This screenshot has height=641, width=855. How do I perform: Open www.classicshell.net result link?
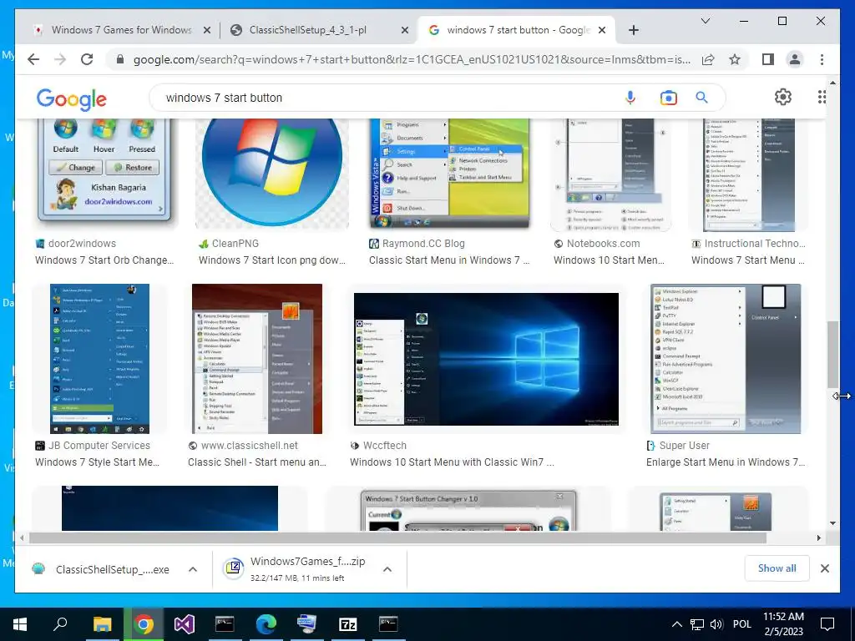257,462
